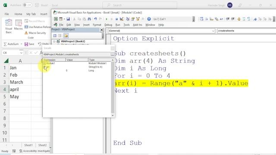Image resolution: width=276 pixels, height=155 pixels.
Task: Click Undo in Excel quick access bar
Action: (43, 44)
